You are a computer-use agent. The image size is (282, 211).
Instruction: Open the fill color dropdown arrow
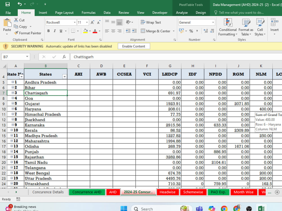tap(90, 31)
